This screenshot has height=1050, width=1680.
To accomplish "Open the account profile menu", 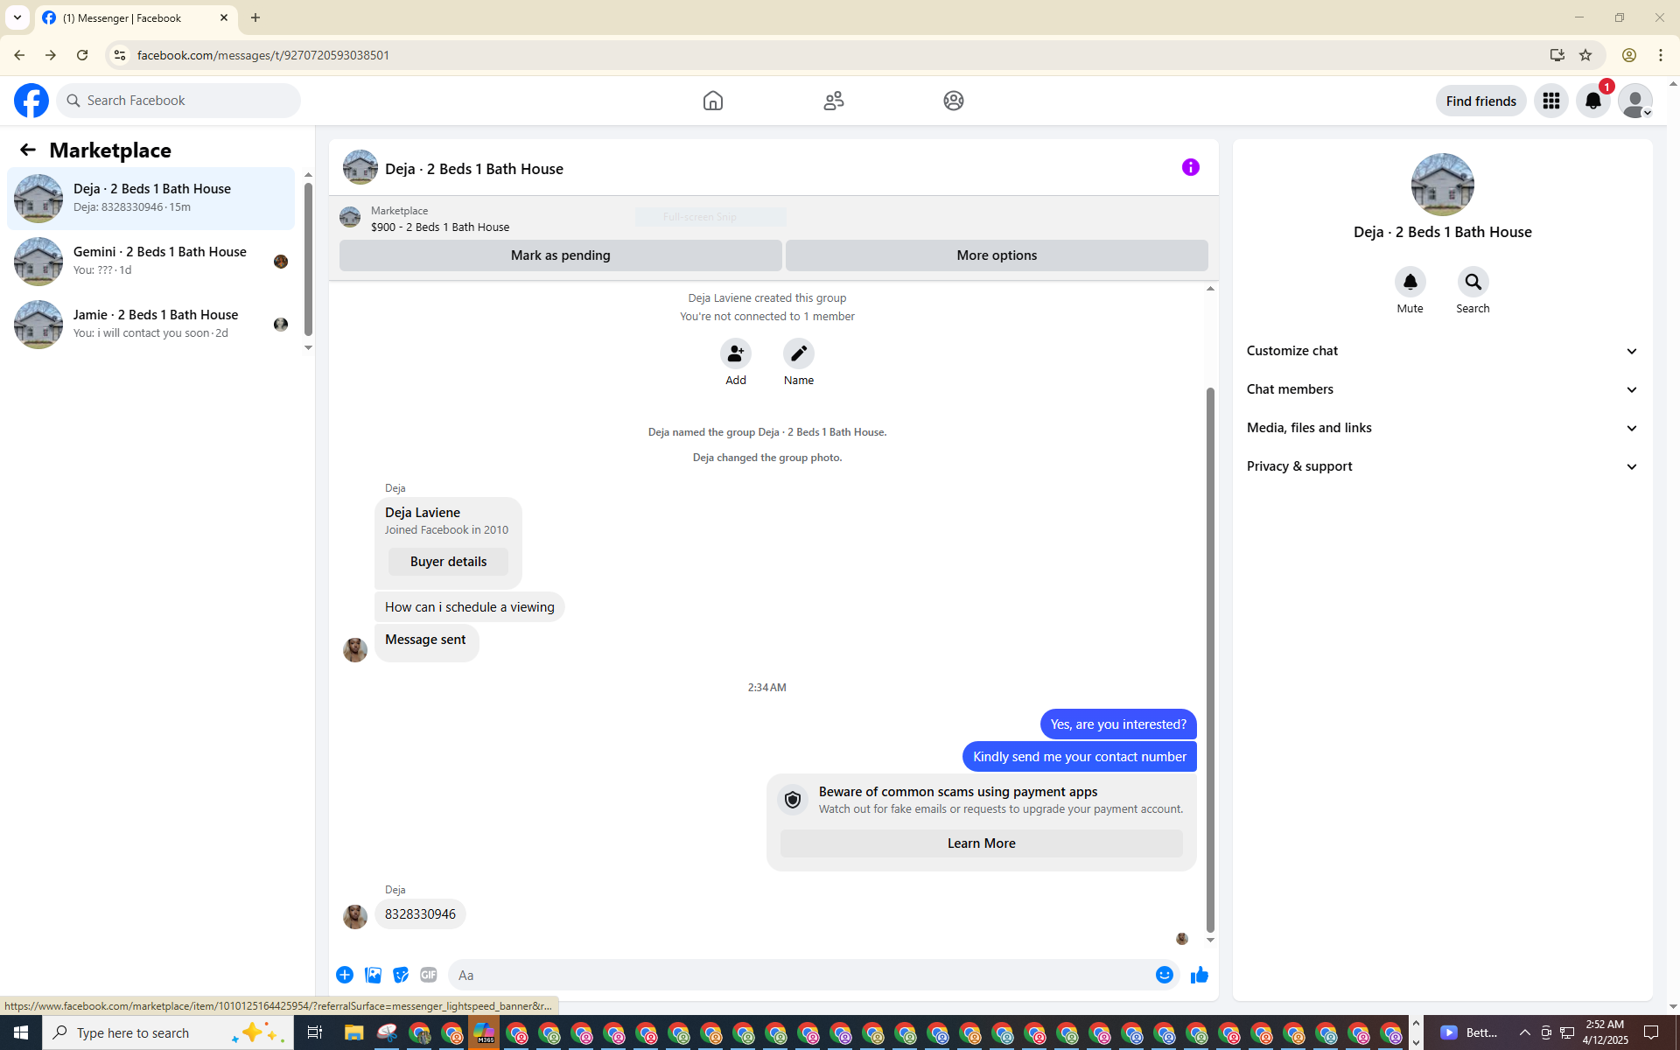I will 1635,101.
